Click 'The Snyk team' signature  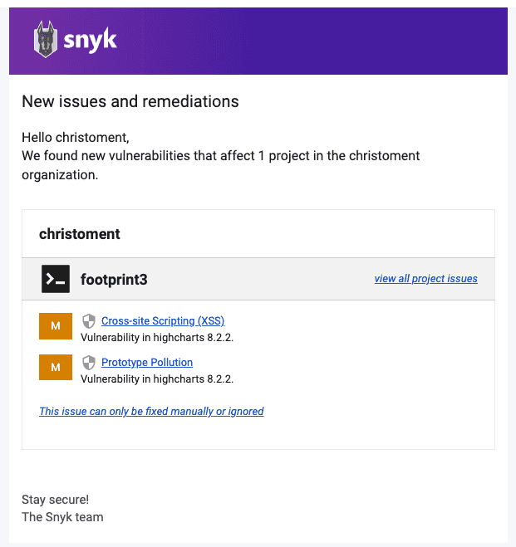pyautogui.click(x=62, y=517)
